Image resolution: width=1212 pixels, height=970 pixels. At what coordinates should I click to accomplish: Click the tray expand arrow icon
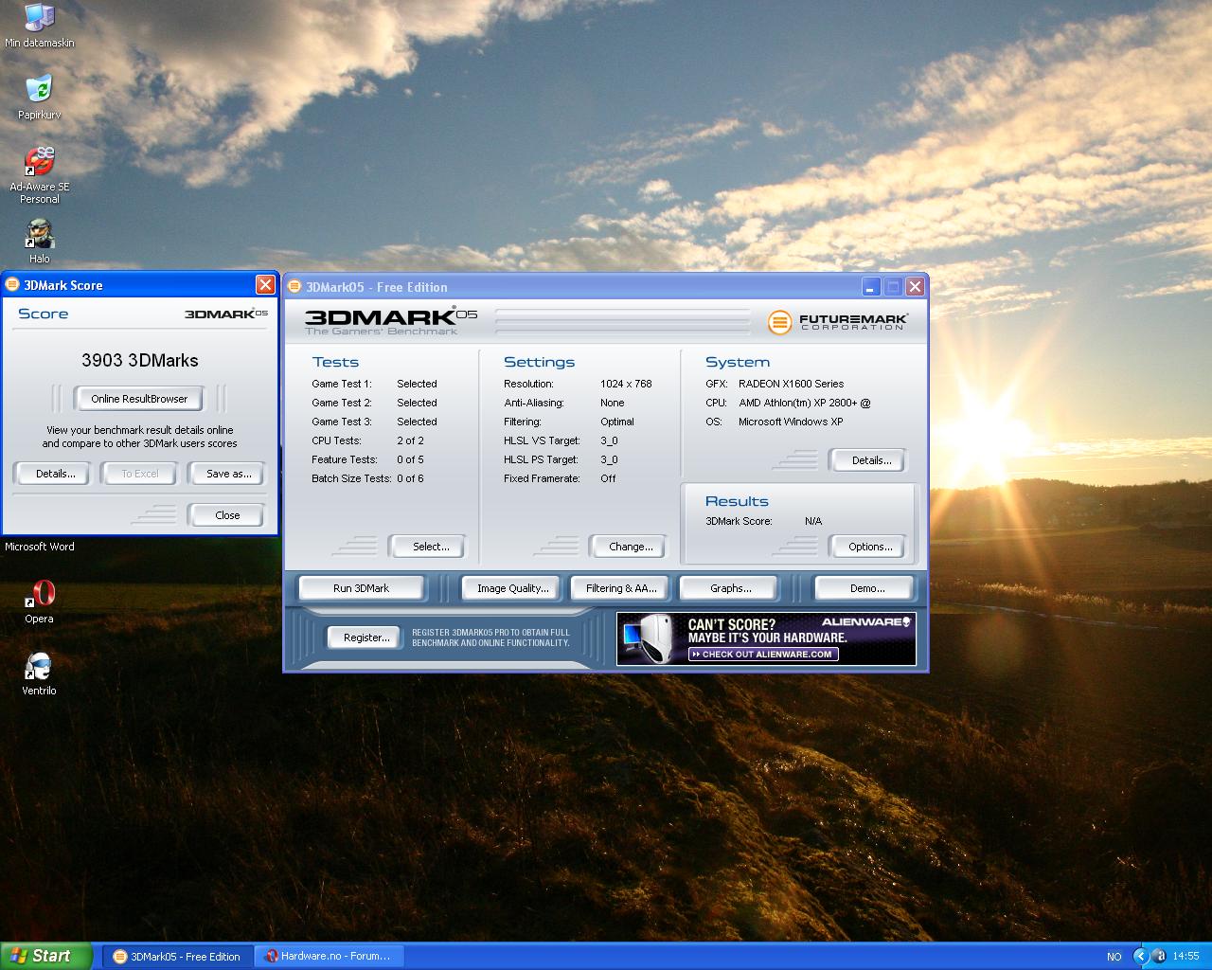[x=1140, y=956]
